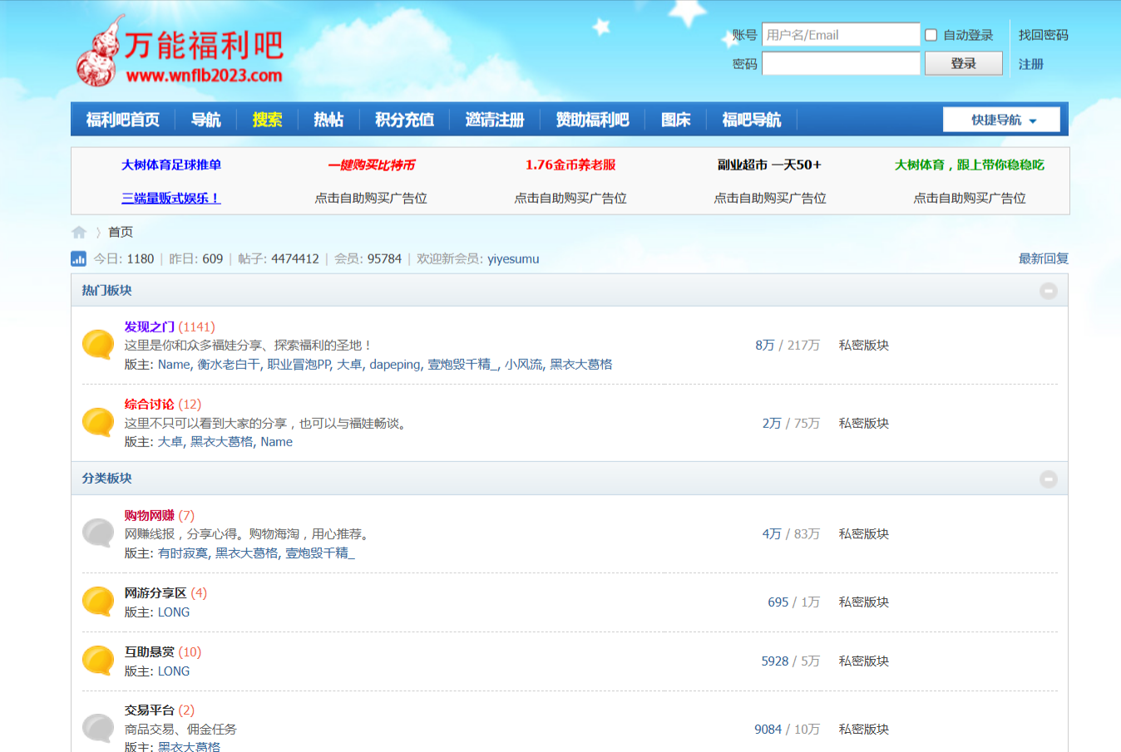This screenshot has height=752, width=1121.
Task: Click the 购物网赚 forum bubble icon
Action: coord(98,533)
